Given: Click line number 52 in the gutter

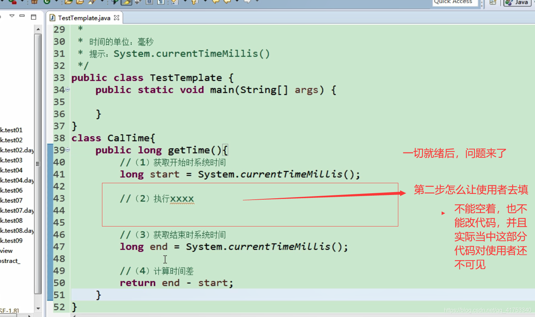Looking at the screenshot, I should (59, 307).
